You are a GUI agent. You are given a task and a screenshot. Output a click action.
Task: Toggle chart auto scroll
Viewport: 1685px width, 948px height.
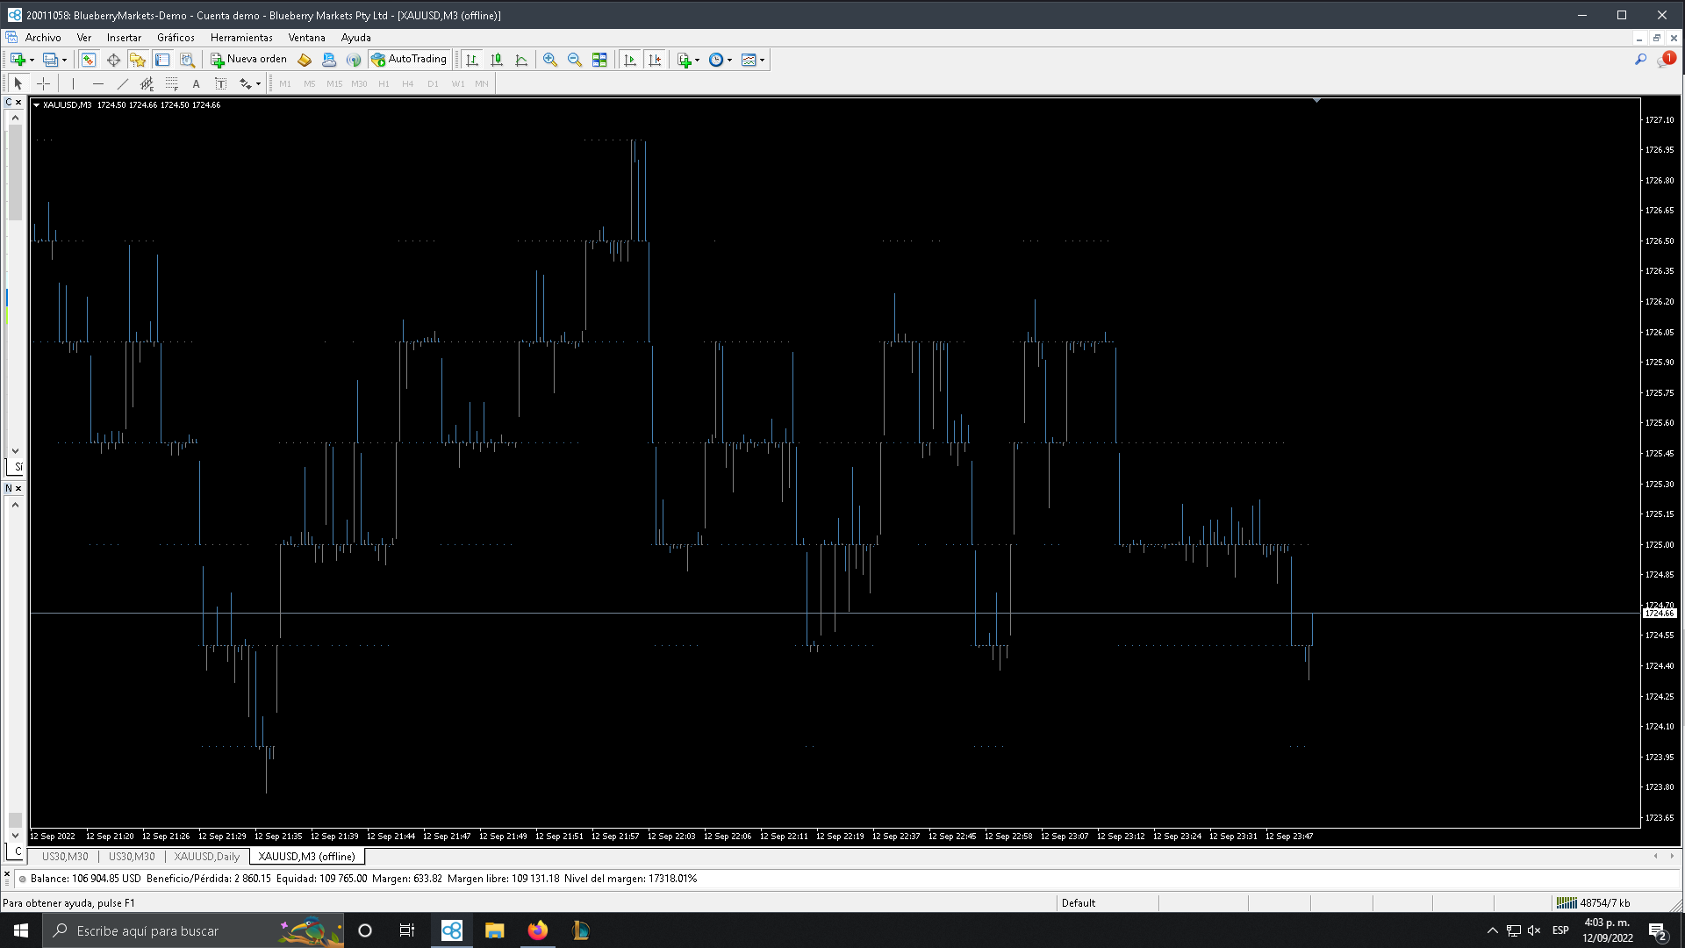point(630,60)
